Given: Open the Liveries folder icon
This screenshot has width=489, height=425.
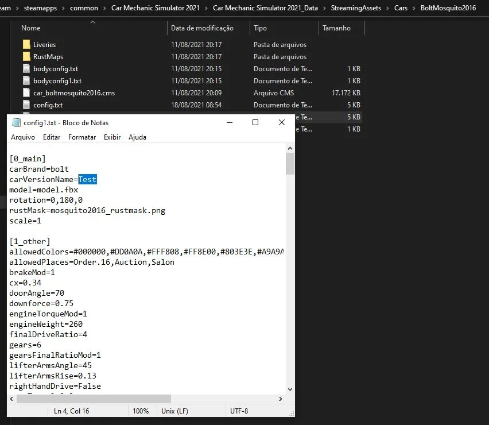Looking at the screenshot, I should tap(26, 44).
